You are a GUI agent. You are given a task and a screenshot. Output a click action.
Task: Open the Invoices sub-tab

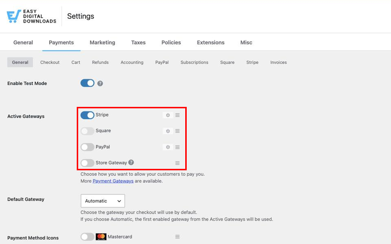pos(279,62)
